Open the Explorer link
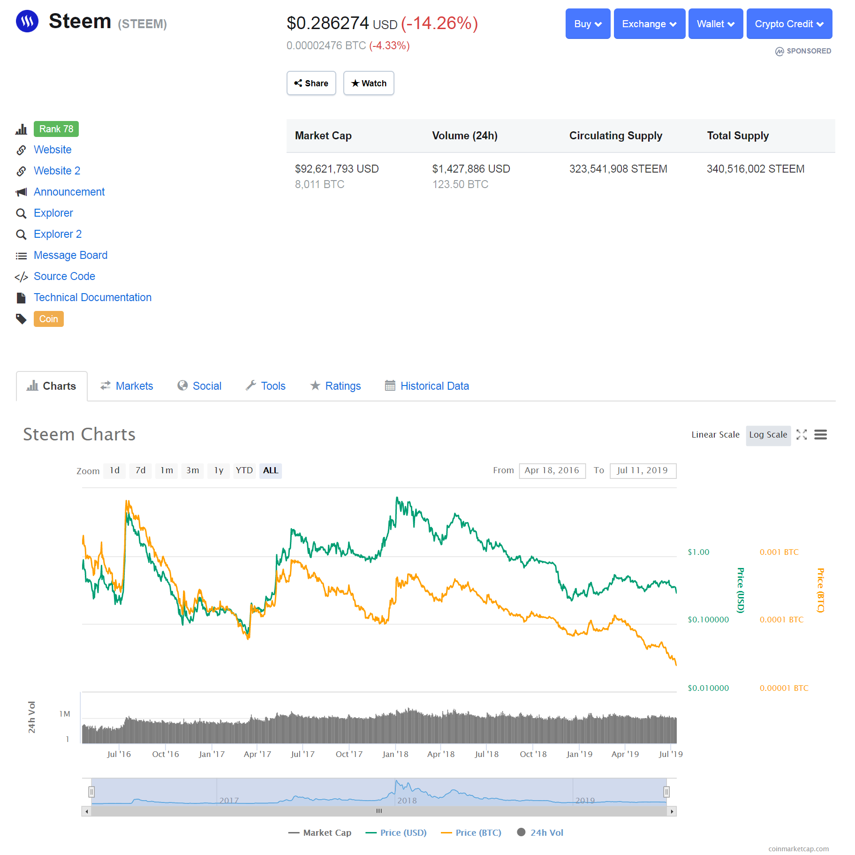855x855 pixels. 53,213
